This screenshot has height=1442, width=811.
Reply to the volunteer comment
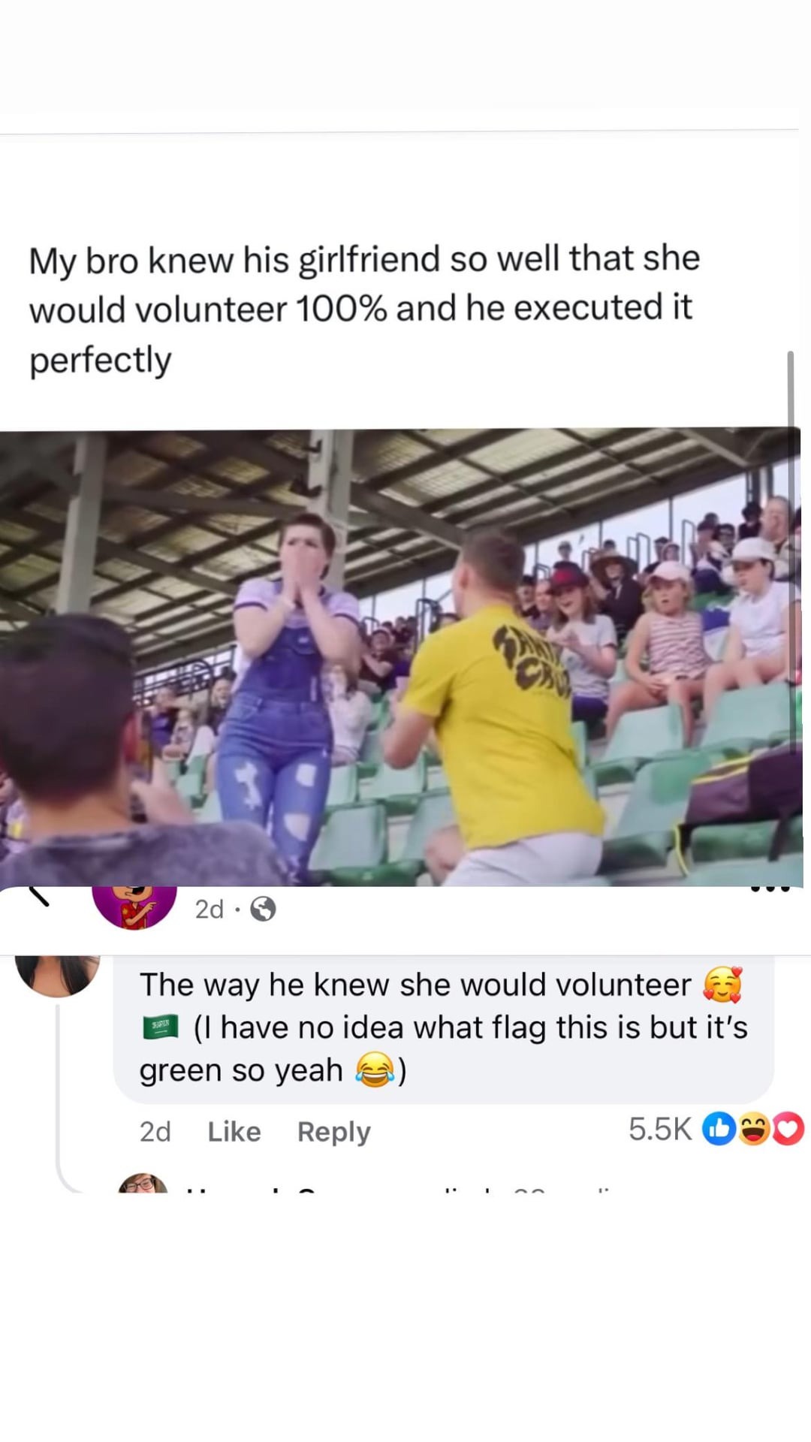334,1132
